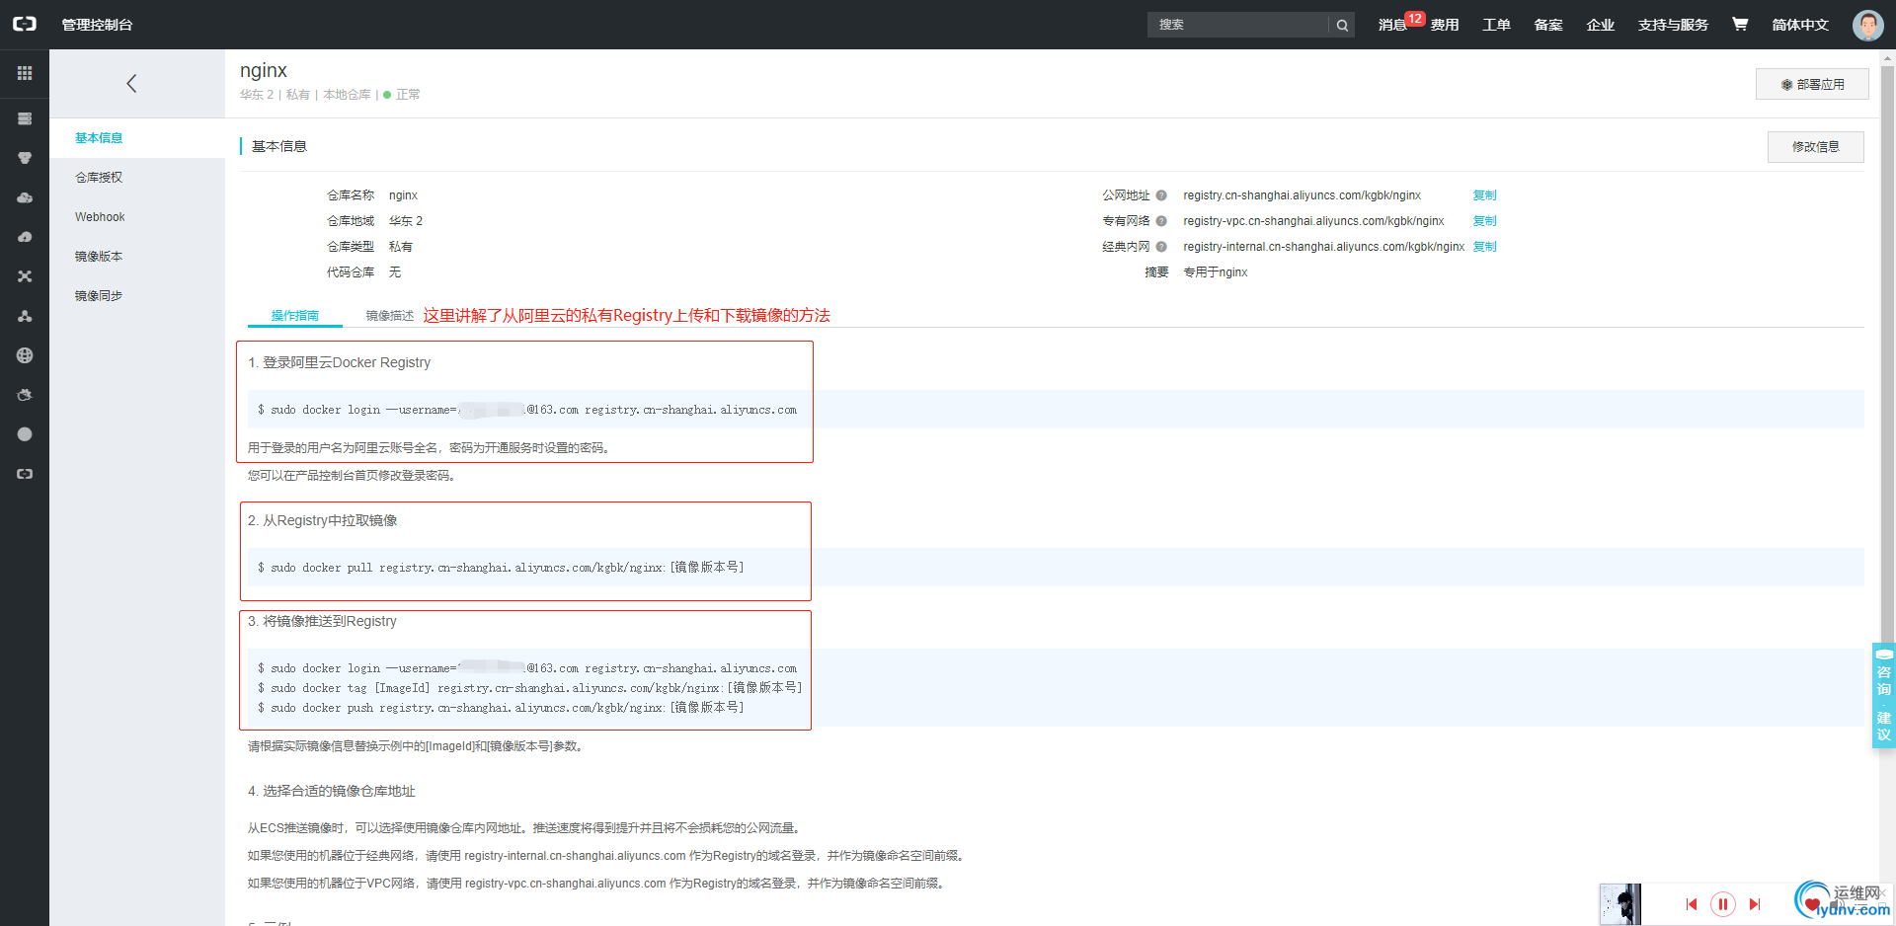The image size is (1896, 926).
Task: Click the 1. 登录阿里云Docker Registry heading
Action: 340,362
